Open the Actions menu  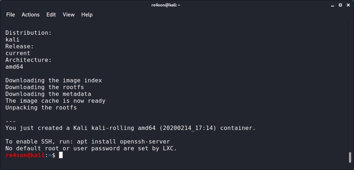(x=30, y=15)
